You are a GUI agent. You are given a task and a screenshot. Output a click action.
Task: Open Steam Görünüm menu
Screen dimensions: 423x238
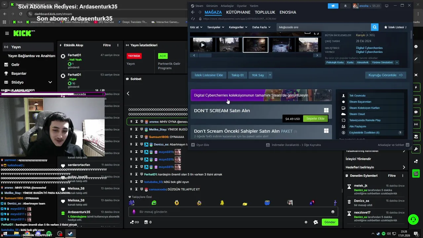(212, 6)
